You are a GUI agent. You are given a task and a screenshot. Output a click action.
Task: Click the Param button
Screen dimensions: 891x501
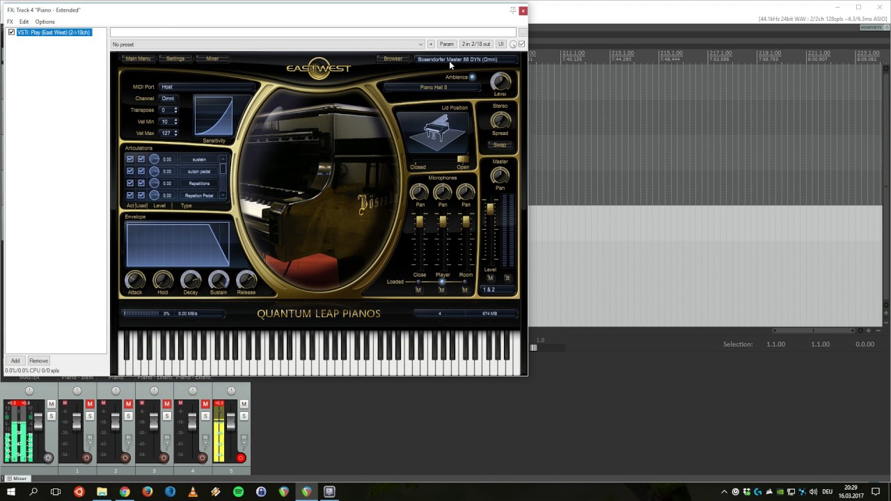[446, 45]
